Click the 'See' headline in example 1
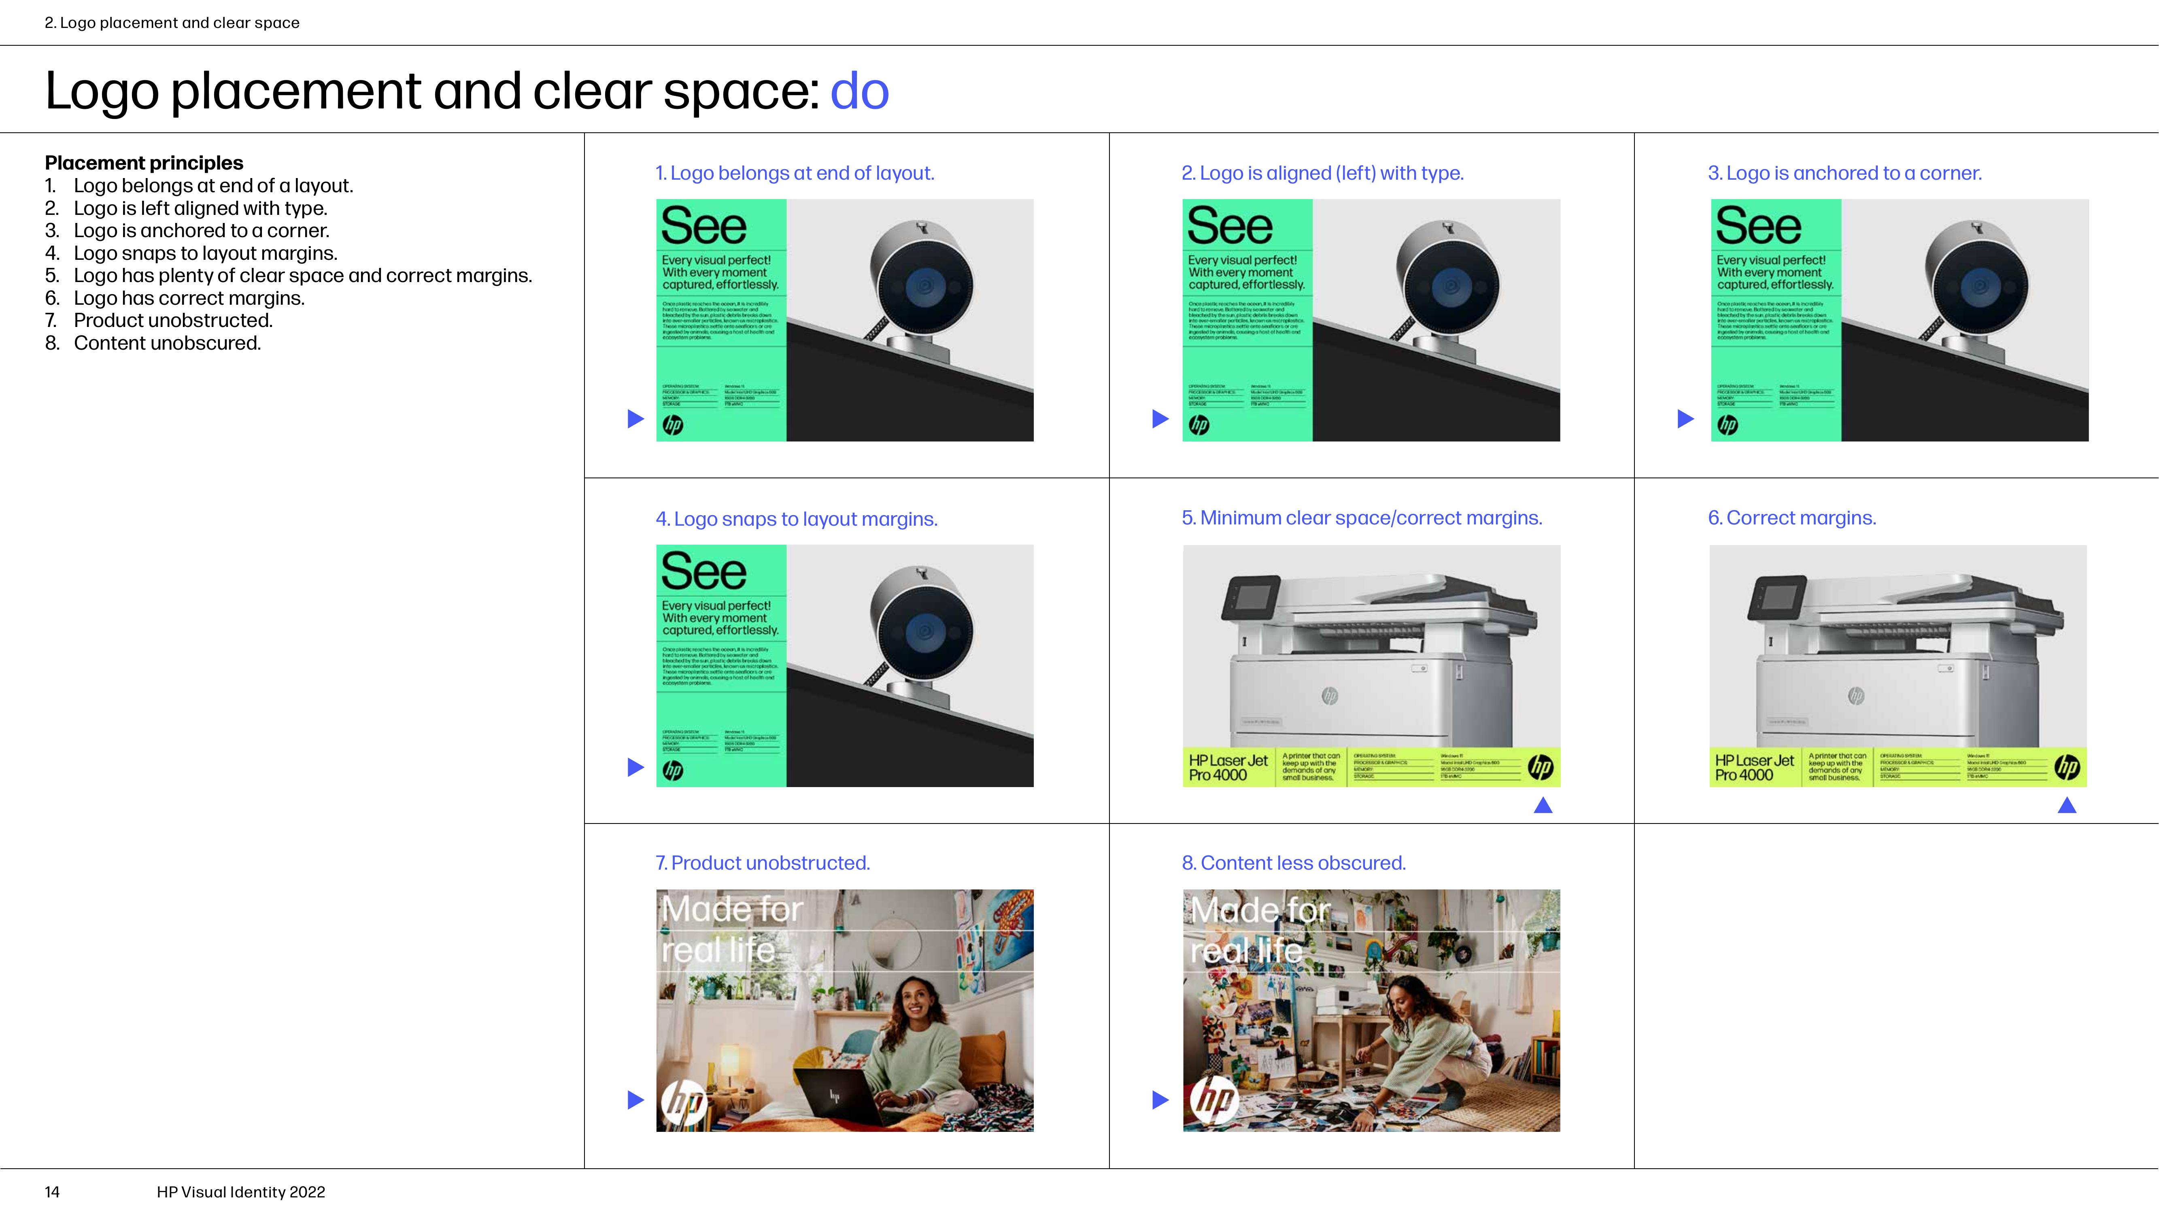 (704, 225)
